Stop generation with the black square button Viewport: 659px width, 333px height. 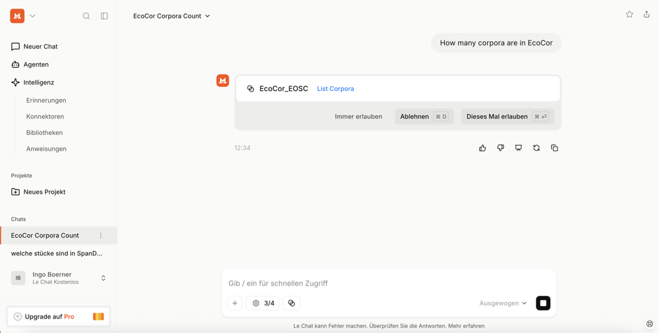click(543, 303)
